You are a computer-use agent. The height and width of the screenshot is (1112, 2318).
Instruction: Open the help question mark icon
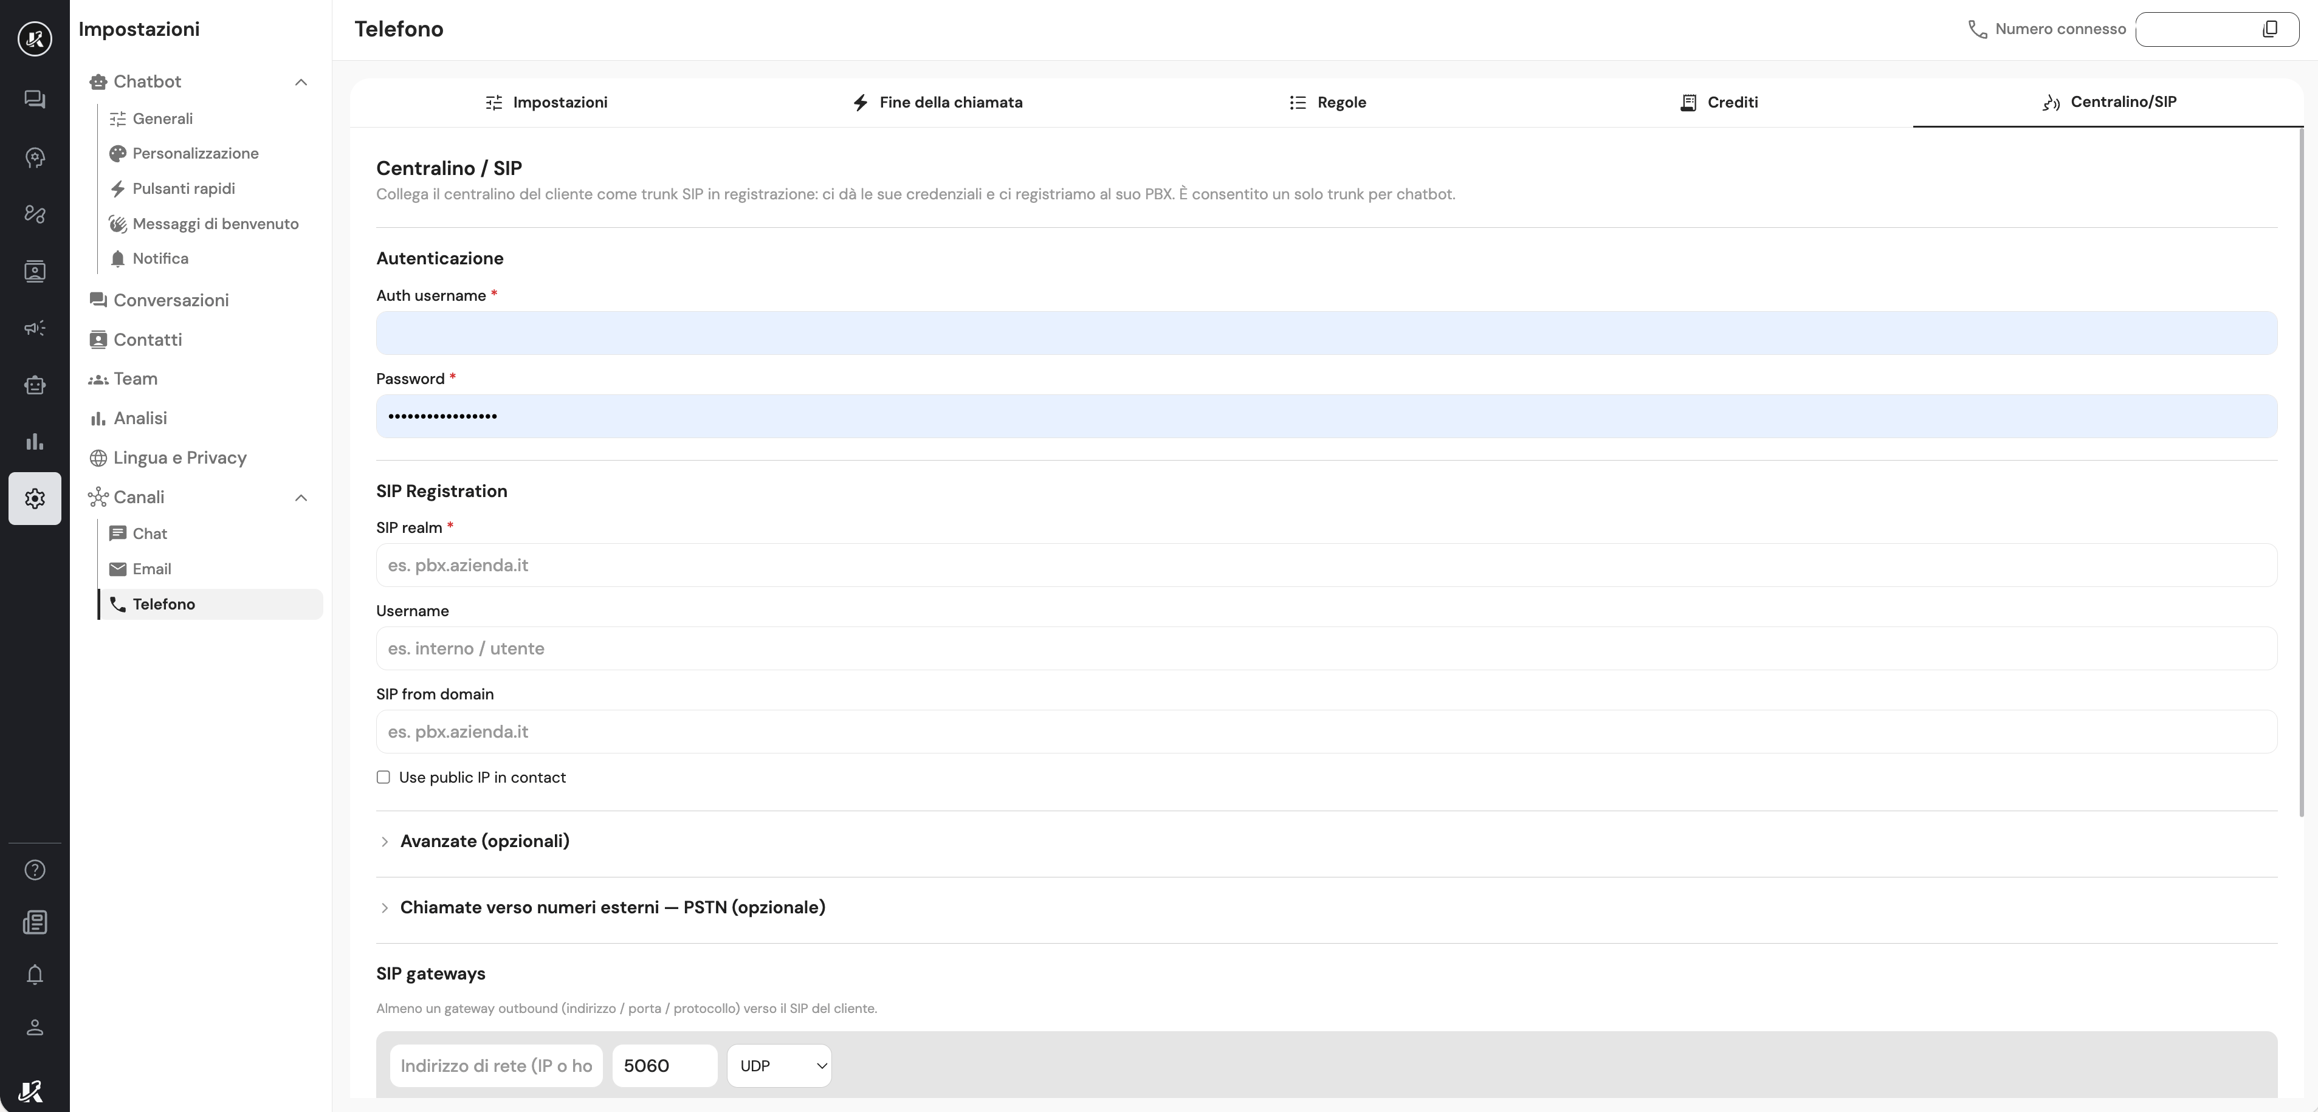34,870
